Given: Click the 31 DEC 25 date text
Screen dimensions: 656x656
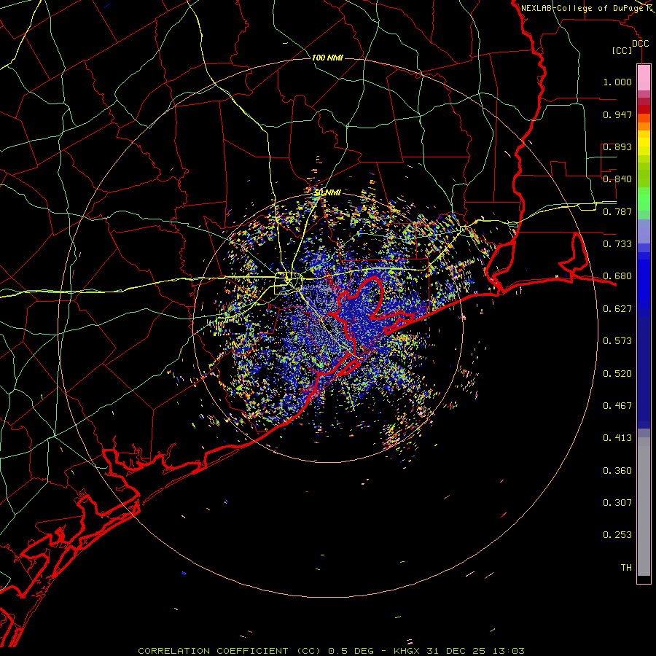Looking at the screenshot, I should point(456,651).
